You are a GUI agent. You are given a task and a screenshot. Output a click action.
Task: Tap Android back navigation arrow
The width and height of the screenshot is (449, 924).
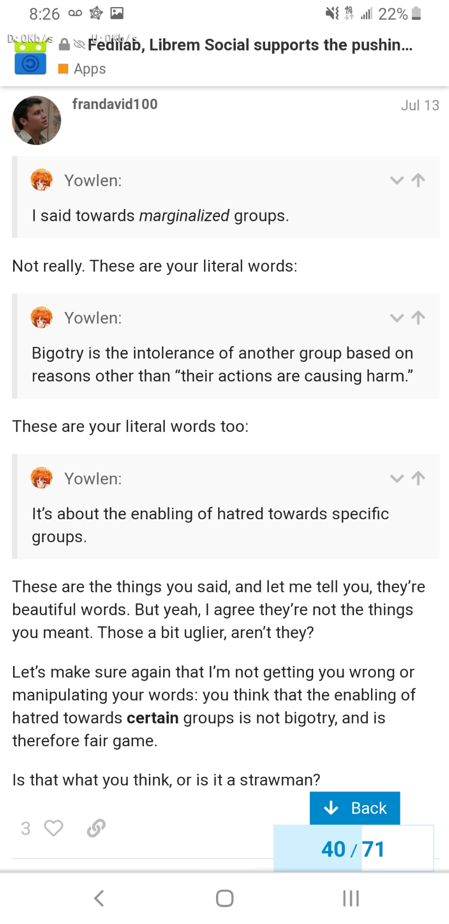click(x=99, y=898)
